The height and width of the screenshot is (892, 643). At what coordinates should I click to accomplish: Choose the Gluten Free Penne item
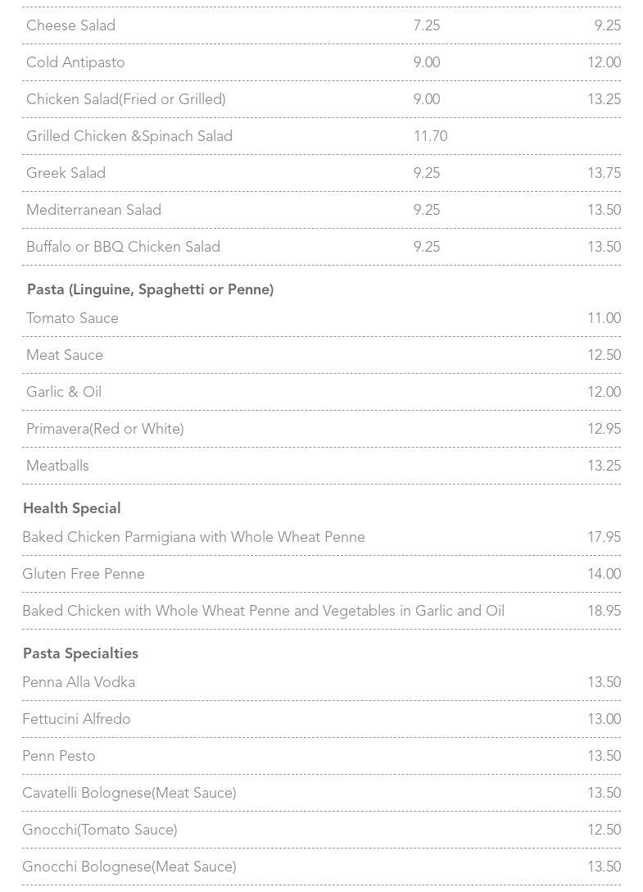point(84,574)
